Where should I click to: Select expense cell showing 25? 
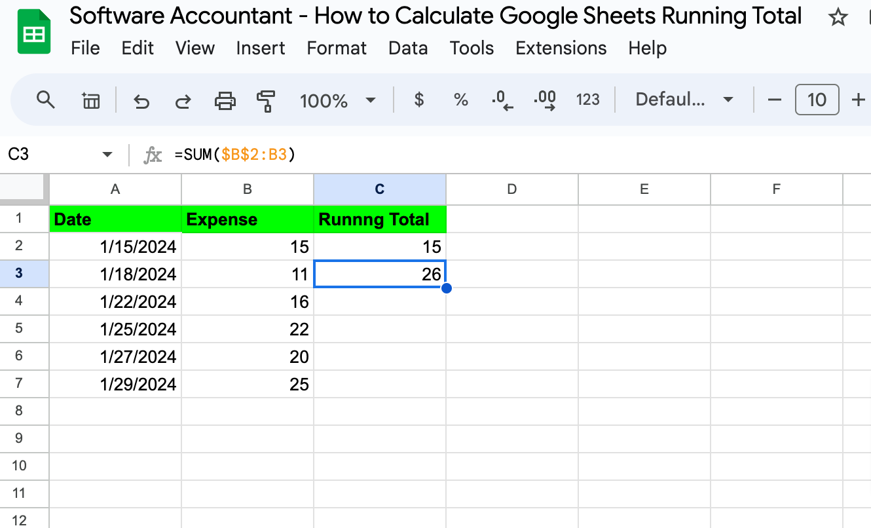pyautogui.click(x=248, y=384)
